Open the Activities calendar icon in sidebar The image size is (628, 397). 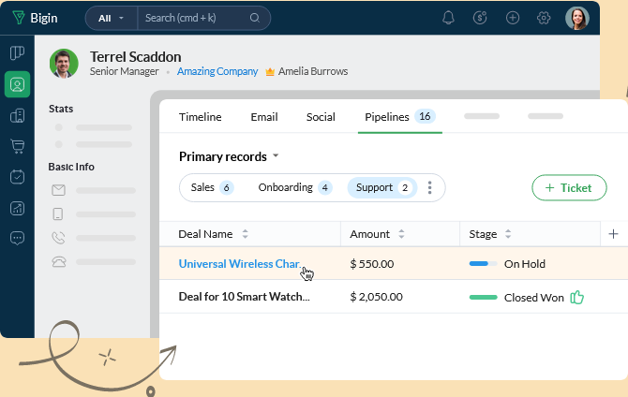(17, 177)
